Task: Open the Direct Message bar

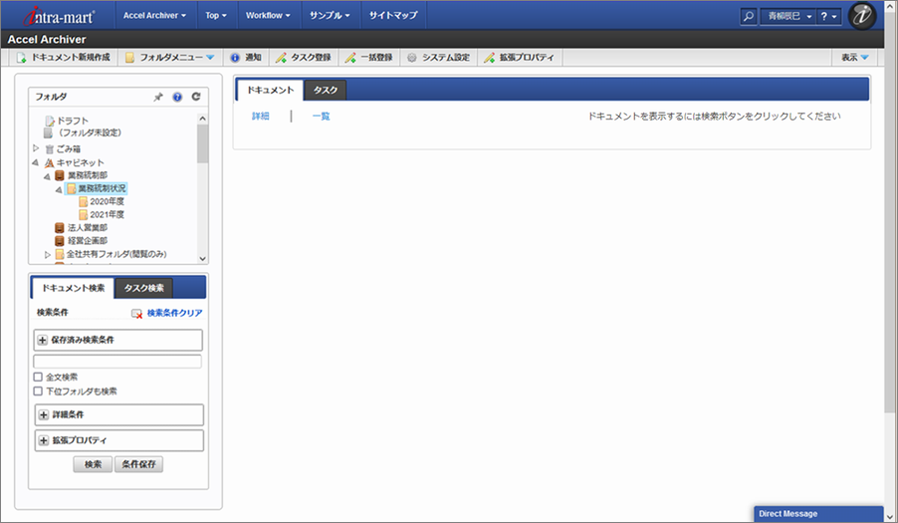Action: pos(818,514)
